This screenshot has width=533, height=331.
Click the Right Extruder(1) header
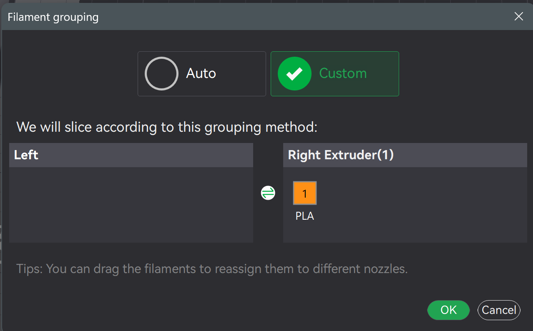click(405, 155)
